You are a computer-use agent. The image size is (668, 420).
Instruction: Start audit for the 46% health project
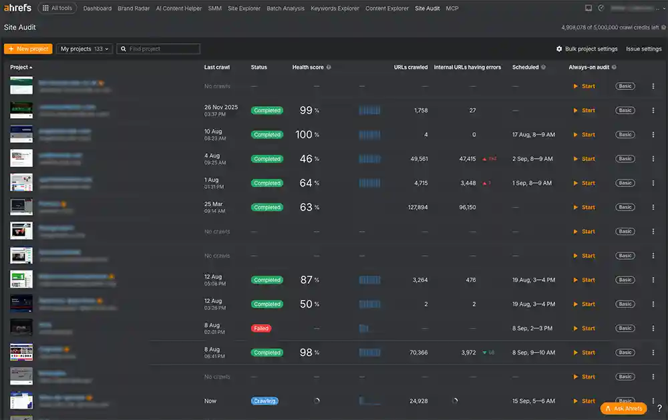[584, 159]
